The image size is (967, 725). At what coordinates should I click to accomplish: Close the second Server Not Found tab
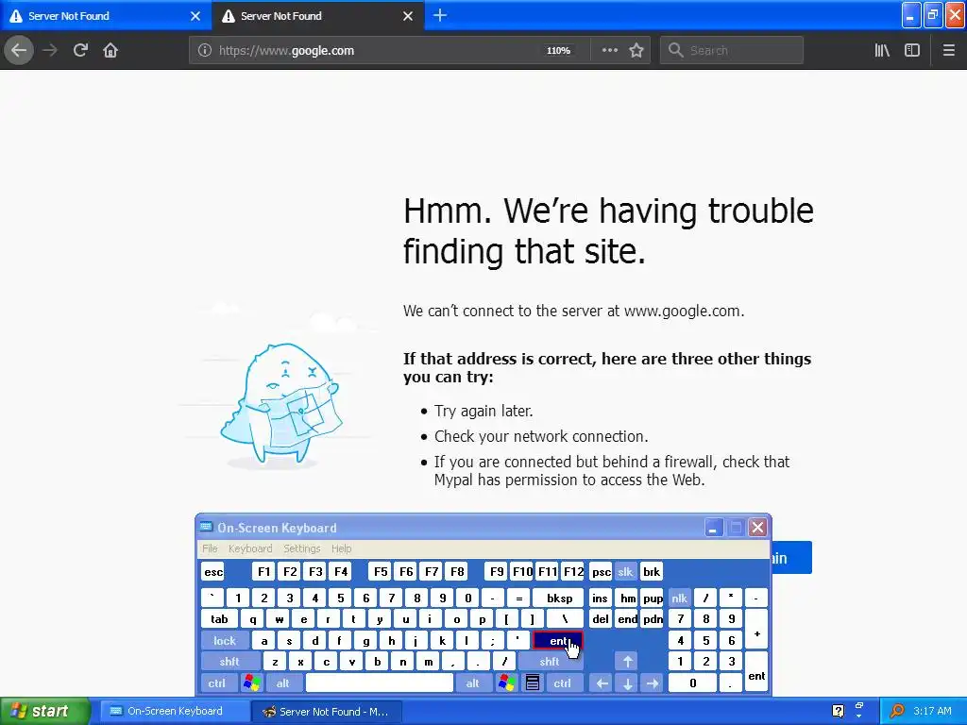(x=408, y=16)
